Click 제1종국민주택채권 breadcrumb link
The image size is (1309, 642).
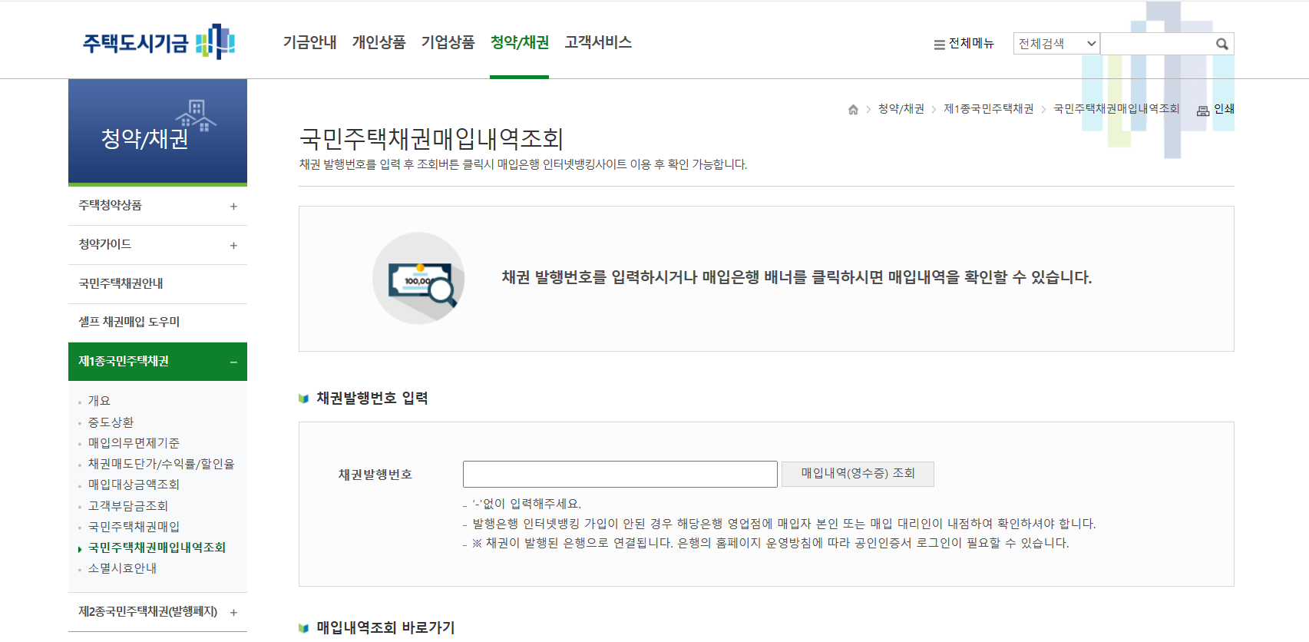tap(988, 109)
